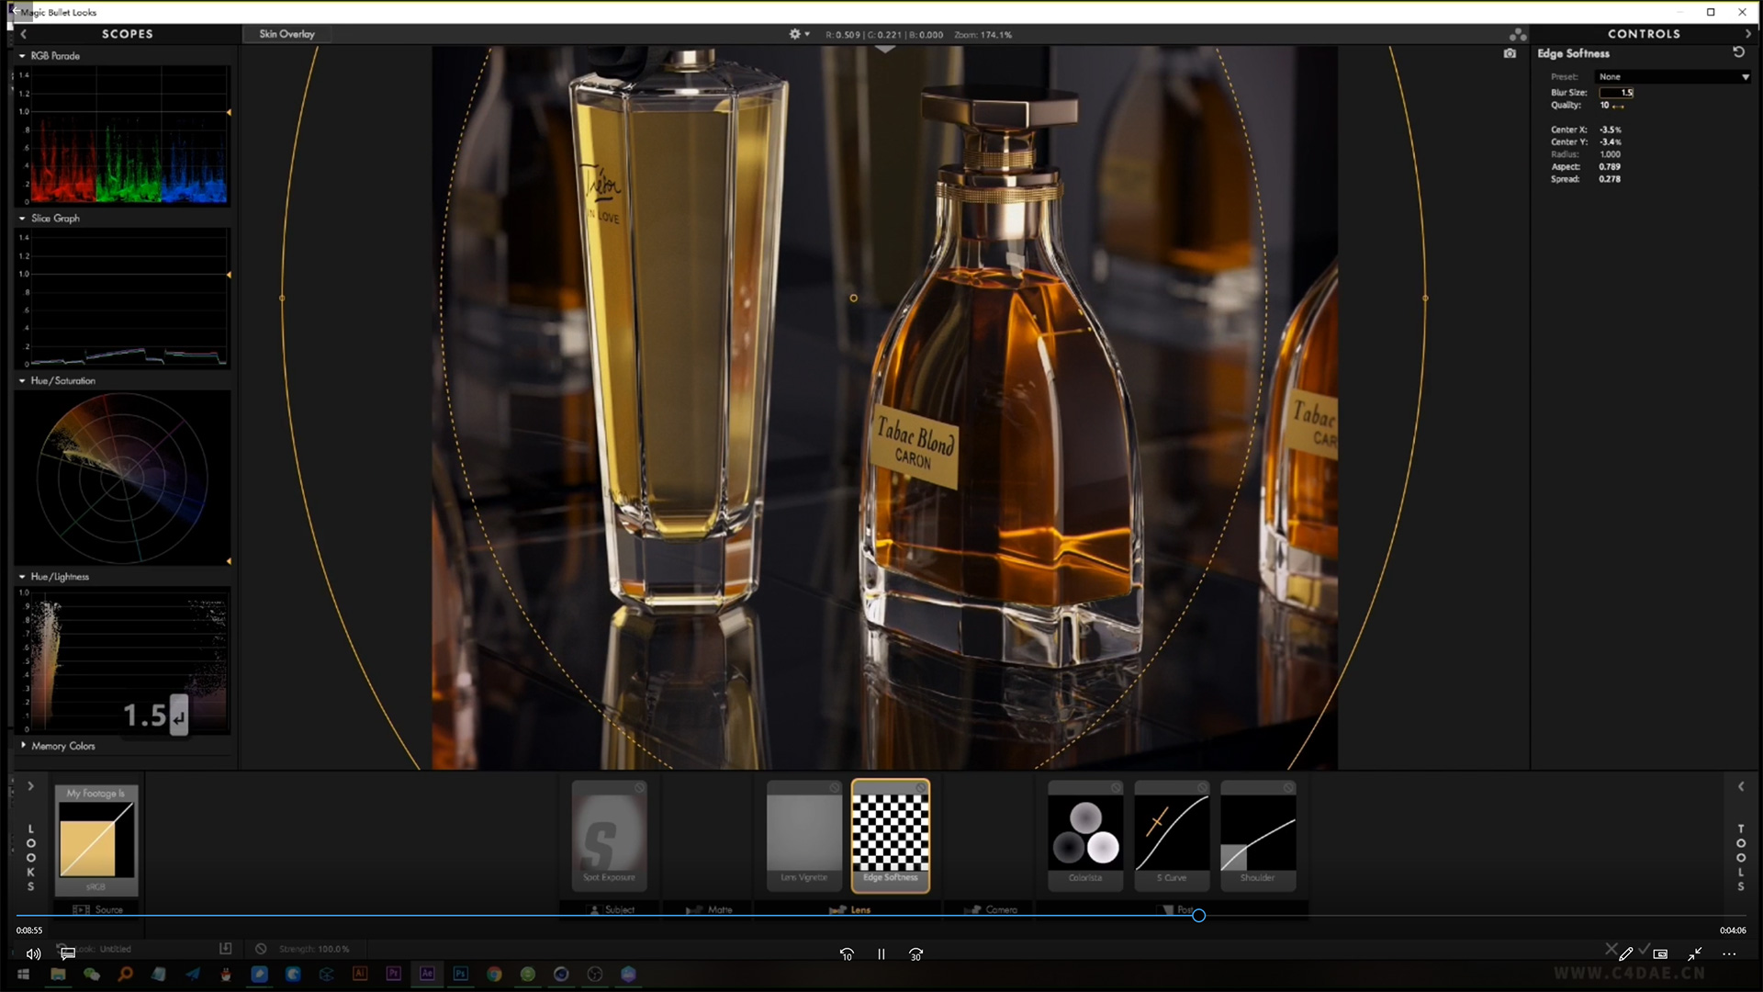Viewport: 1763px width, 992px height.
Task: Click the Camera section of the tool chain
Action: pyautogui.click(x=990, y=909)
